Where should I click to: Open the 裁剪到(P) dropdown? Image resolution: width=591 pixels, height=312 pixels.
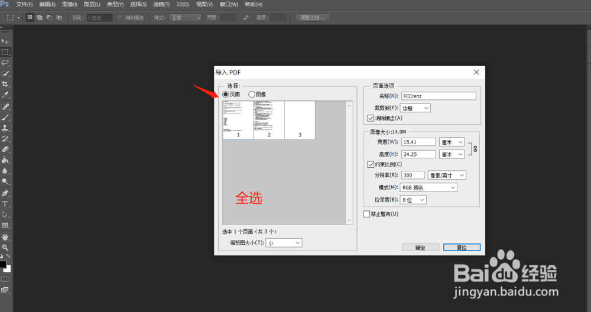415,108
